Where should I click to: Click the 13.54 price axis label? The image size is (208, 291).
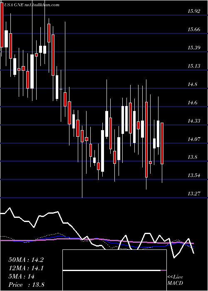click(194, 175)
